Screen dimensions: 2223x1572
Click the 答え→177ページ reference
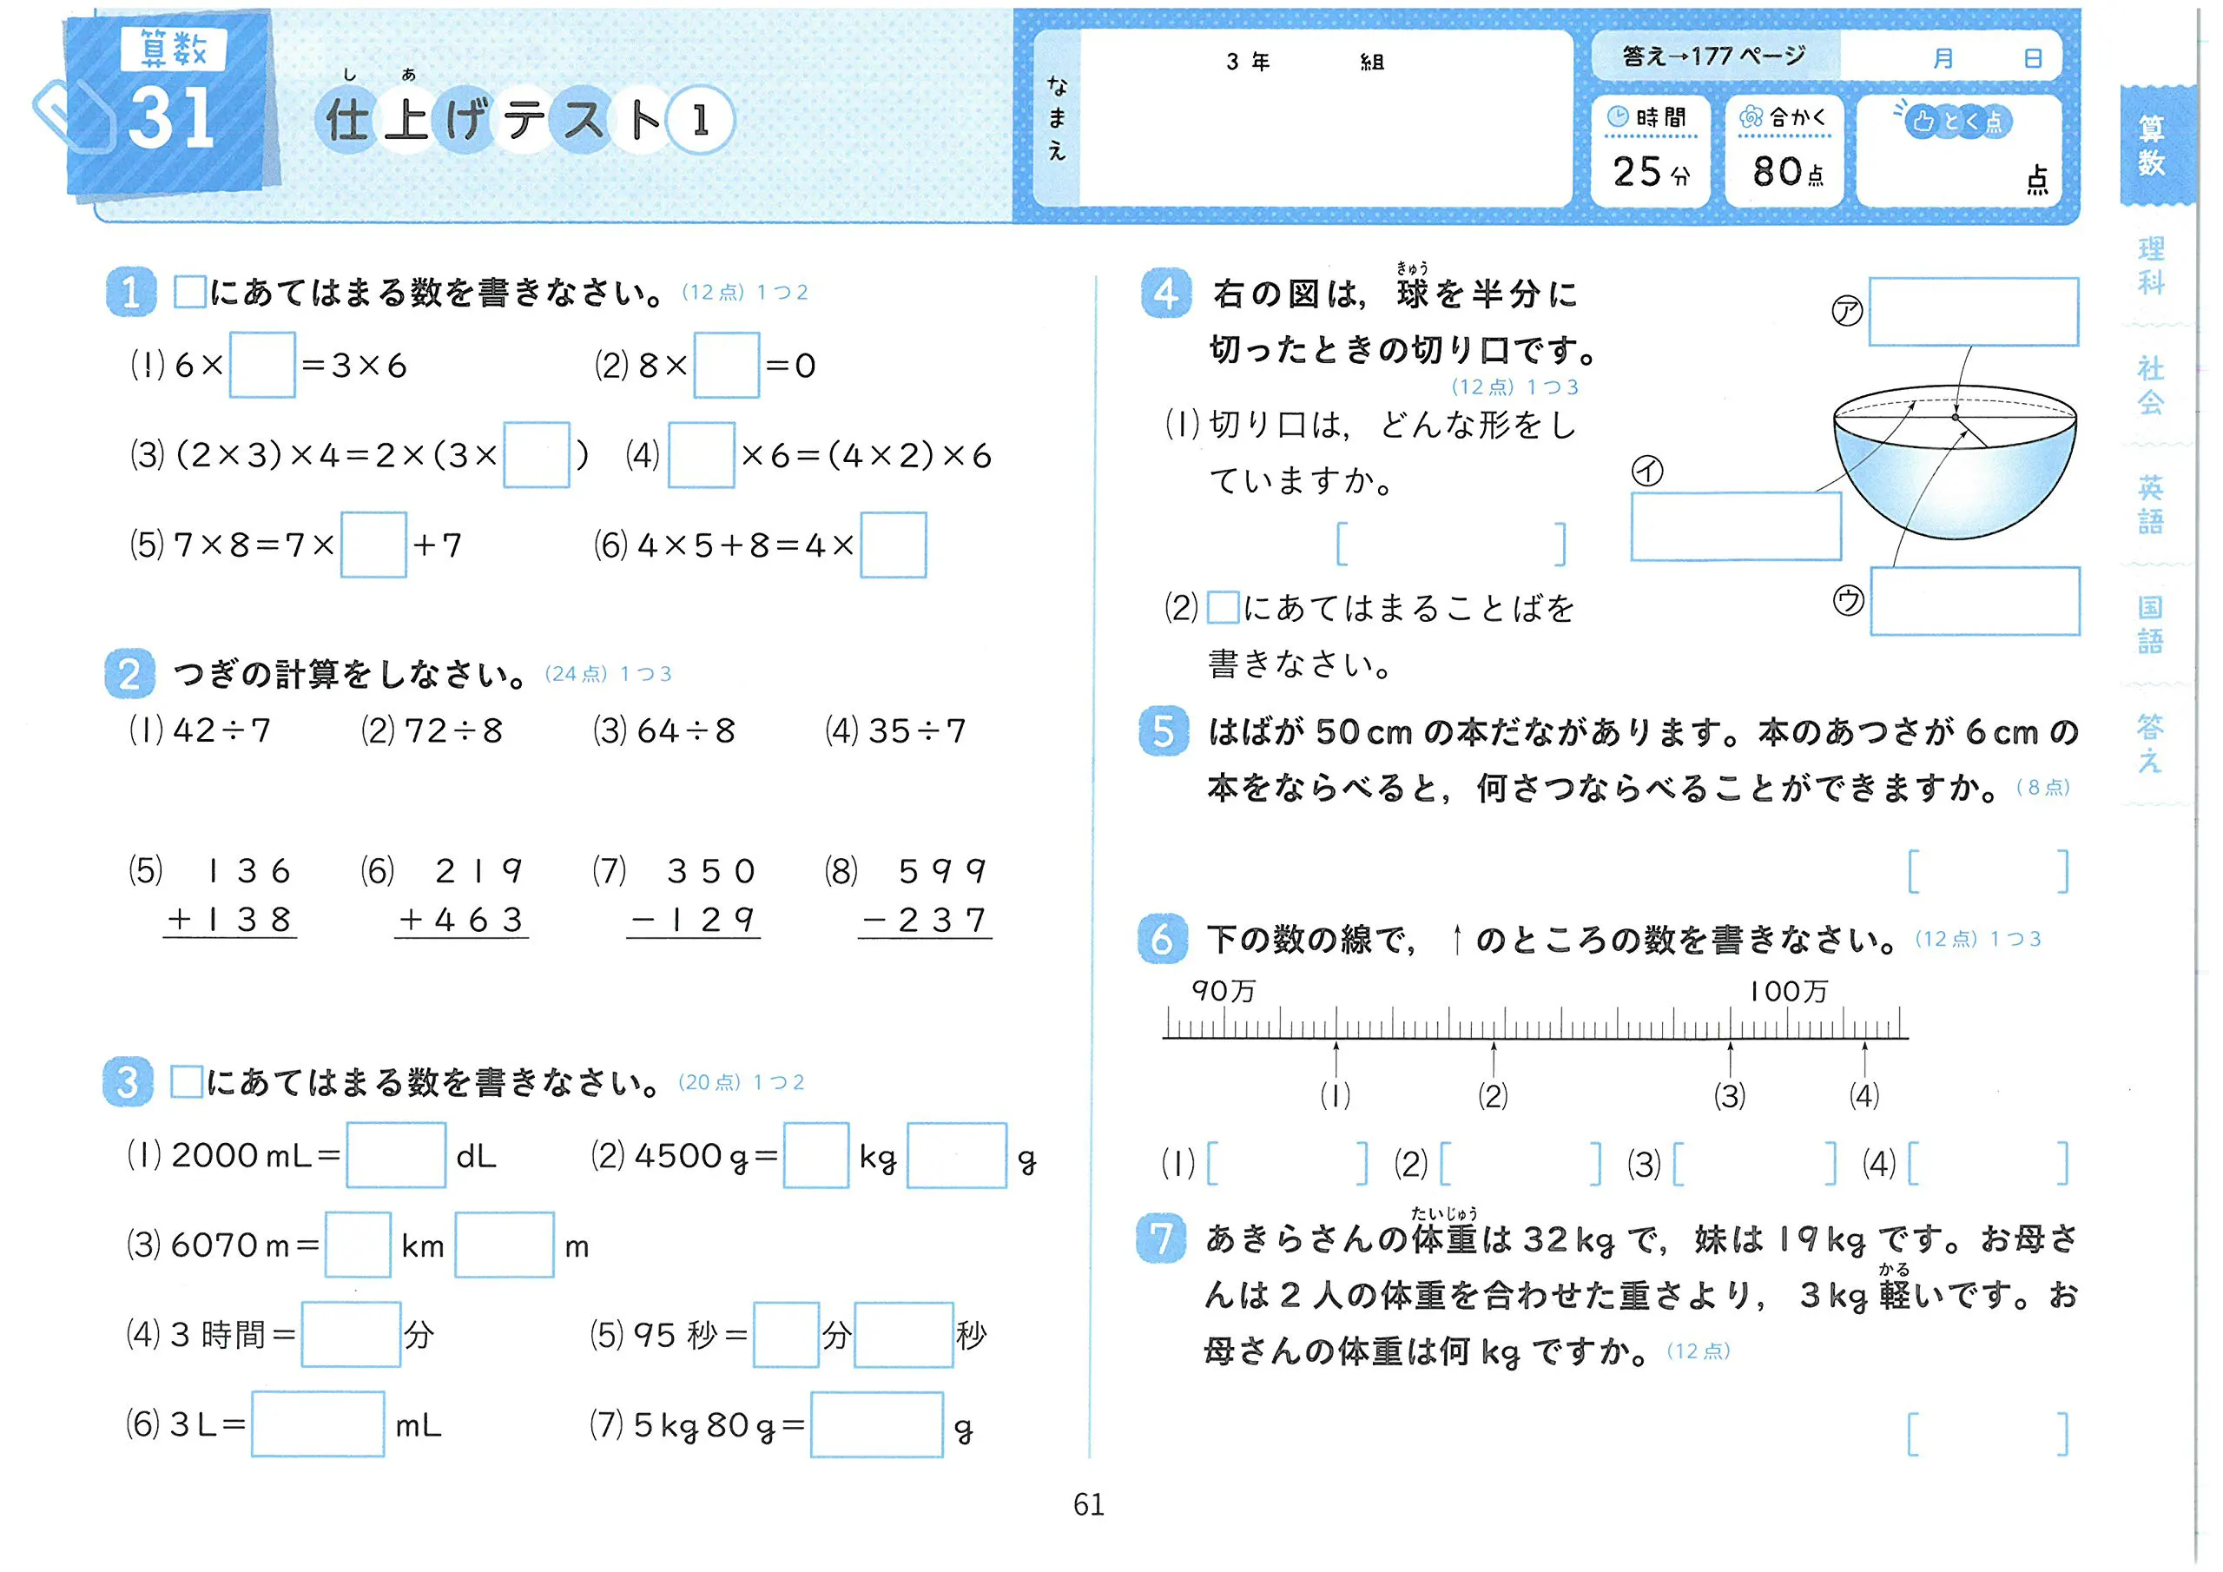[1714, 56]
